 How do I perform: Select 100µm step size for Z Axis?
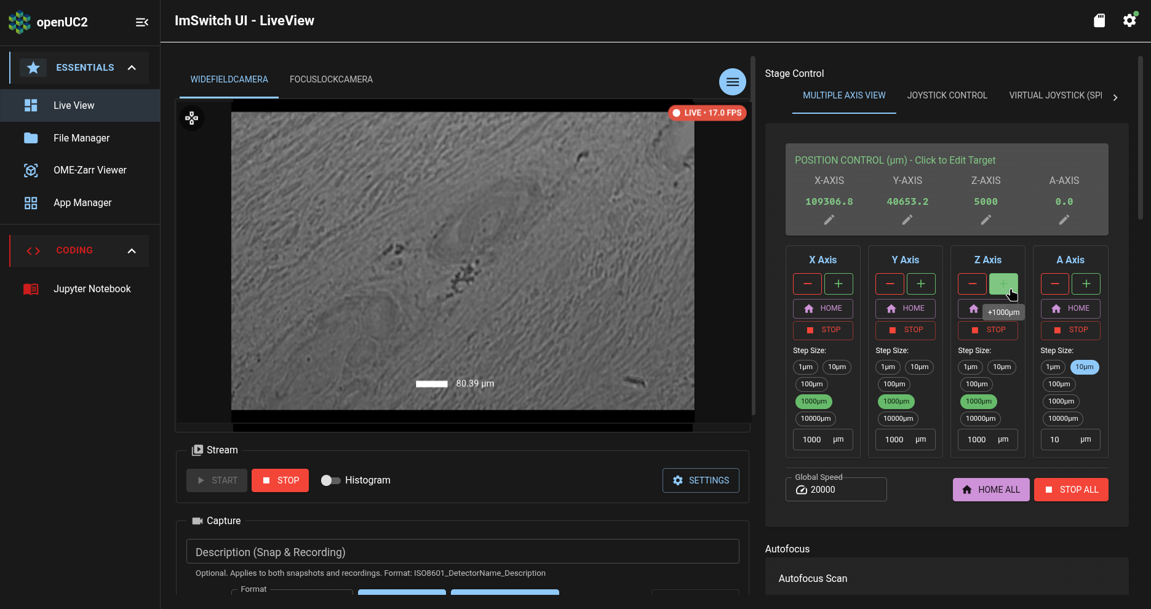[977, 384]
